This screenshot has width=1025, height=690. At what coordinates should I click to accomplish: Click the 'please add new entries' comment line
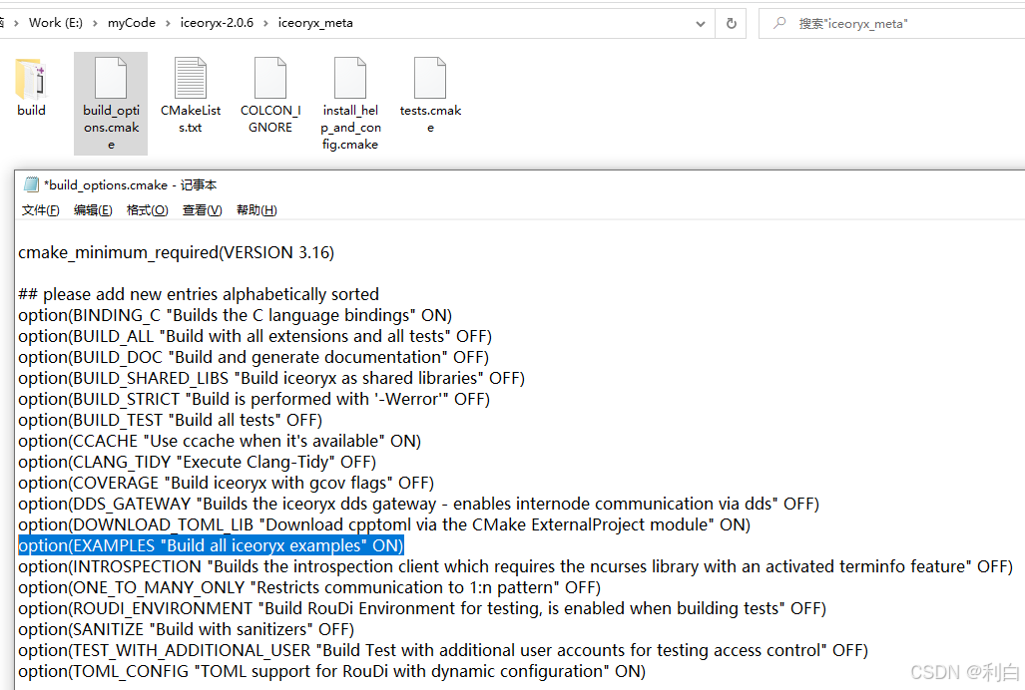199,294
